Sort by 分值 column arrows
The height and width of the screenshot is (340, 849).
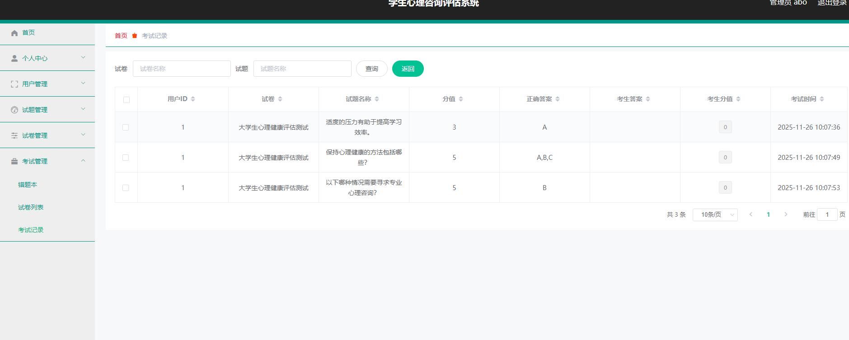point(461,99)
